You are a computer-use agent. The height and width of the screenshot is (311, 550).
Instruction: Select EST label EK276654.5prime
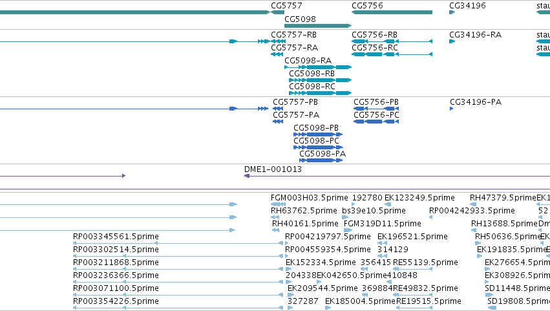(x=518, y=263)
